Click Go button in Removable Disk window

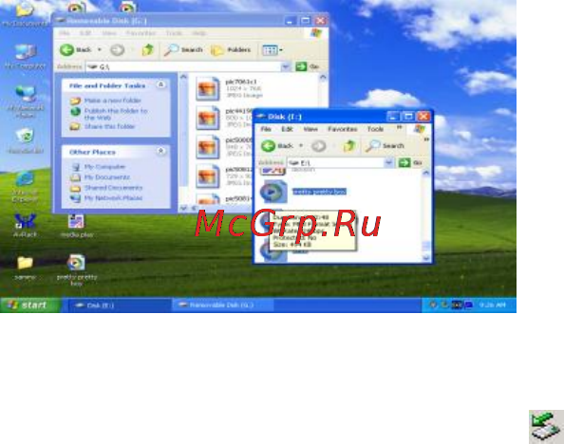308,66
